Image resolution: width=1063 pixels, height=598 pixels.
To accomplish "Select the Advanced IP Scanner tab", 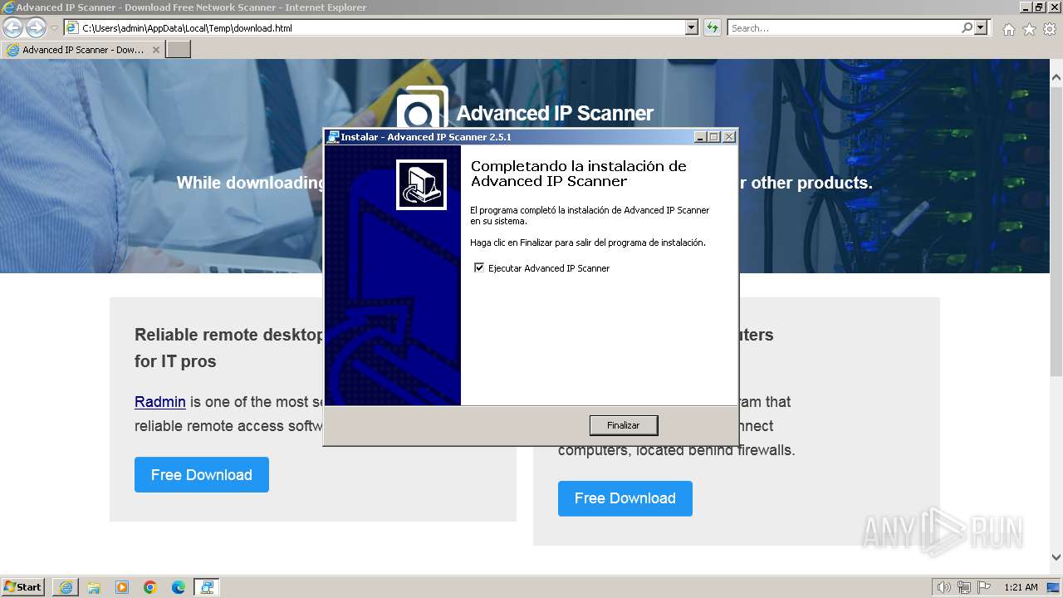I will coord(83,50).
